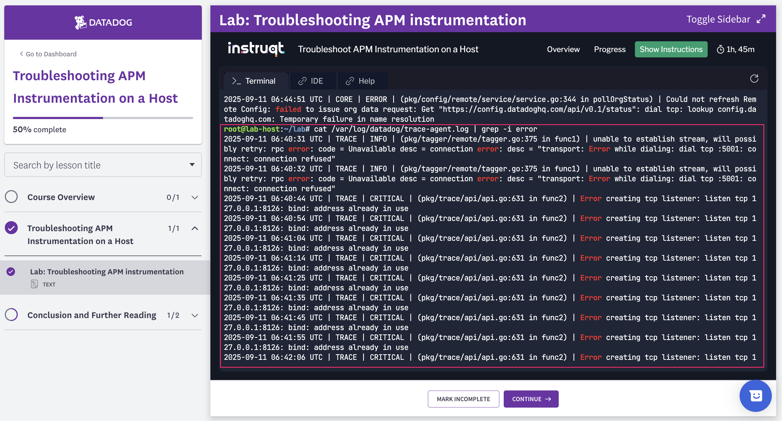Click the Terminal prompt icon
Image resolution: width=782 pixels, height=421 pixels.
coord(236,81)
